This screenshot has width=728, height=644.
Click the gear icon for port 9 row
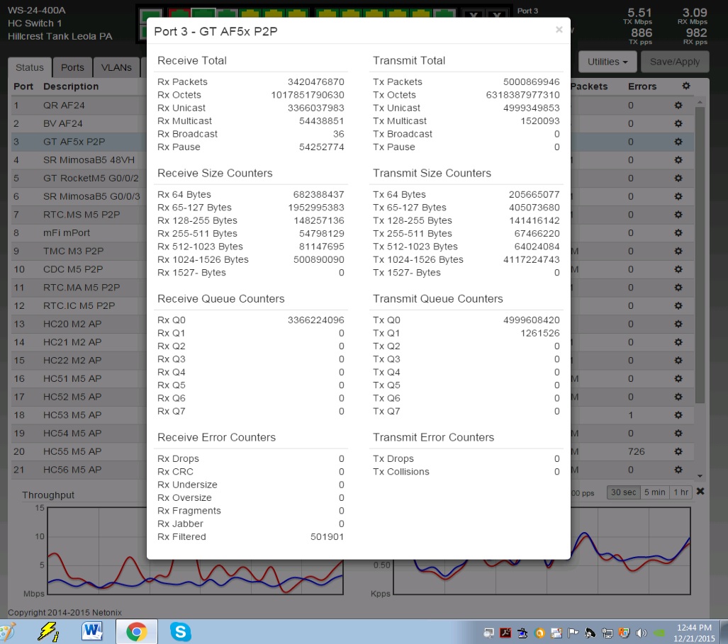[678, 251]
